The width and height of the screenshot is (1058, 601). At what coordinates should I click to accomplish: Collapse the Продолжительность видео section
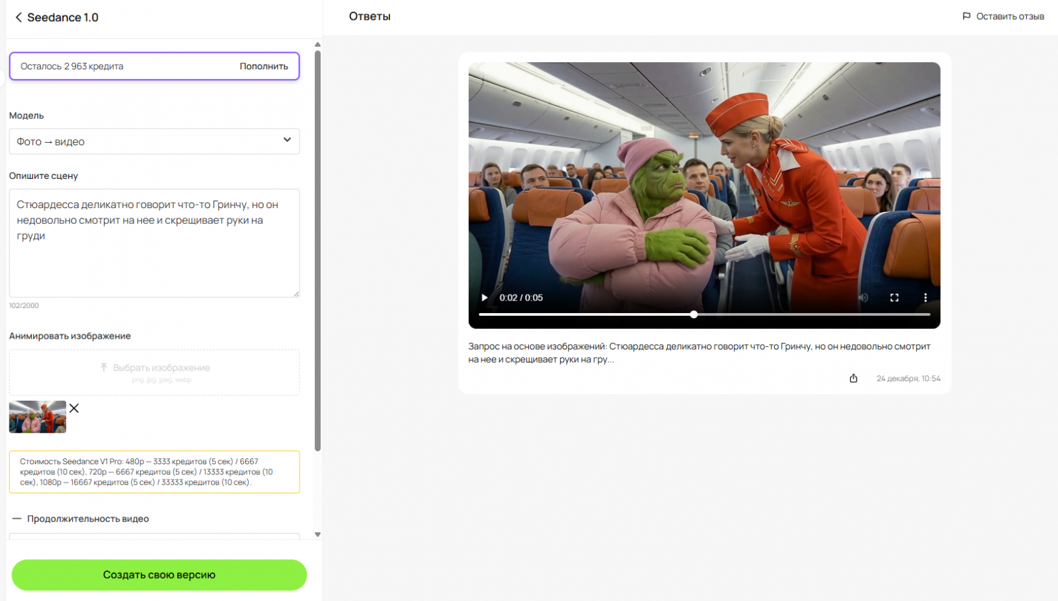[17, 519]
